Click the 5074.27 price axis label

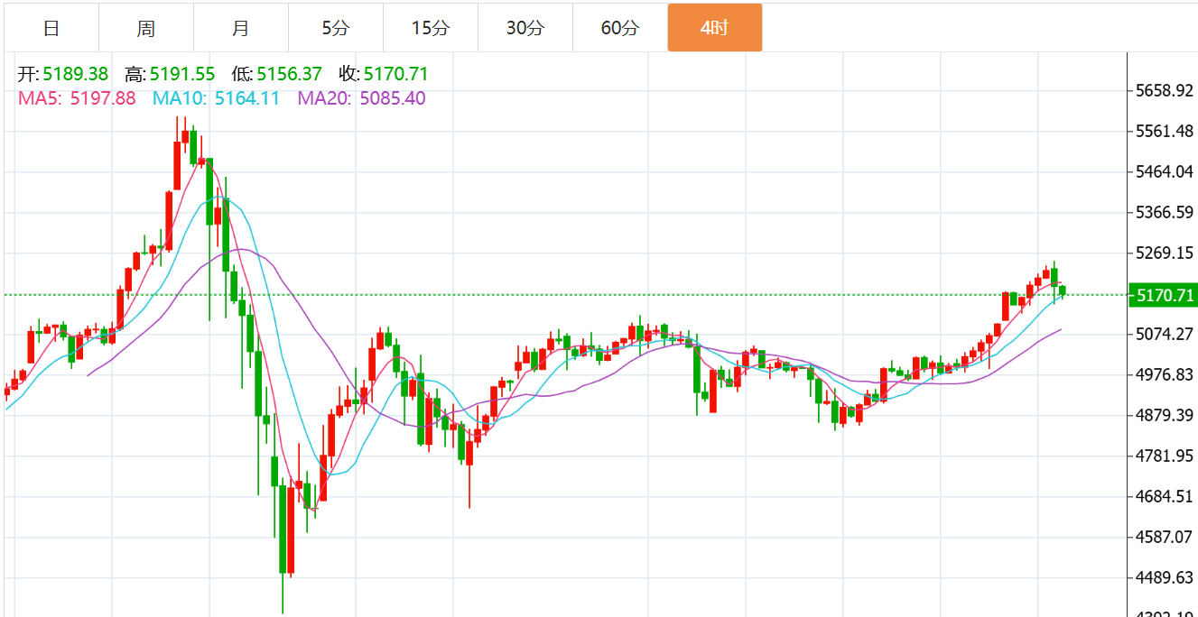tap(1164, 335)
